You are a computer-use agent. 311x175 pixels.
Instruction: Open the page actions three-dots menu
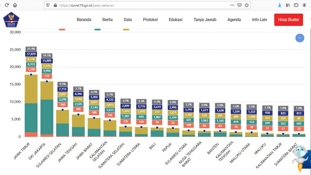pyautogui.click(x=232, y=5)
